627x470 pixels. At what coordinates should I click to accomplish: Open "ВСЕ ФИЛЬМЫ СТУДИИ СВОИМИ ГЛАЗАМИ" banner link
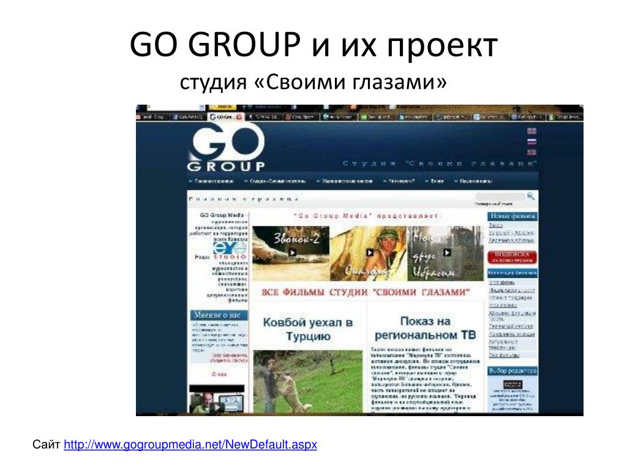tap(366, 292)
